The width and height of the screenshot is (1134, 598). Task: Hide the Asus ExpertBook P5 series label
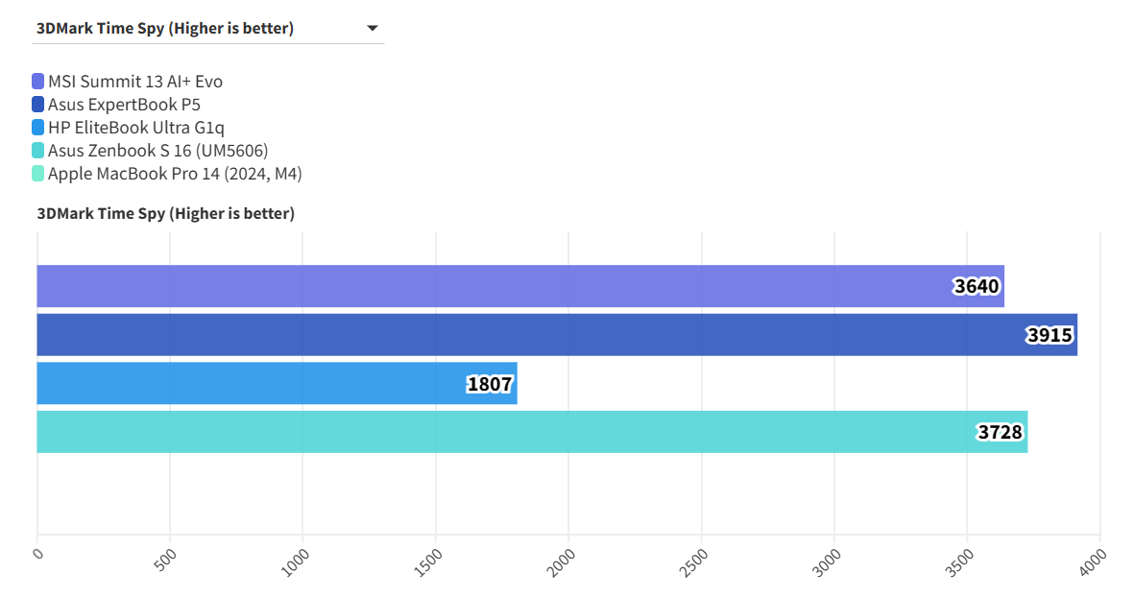pos(124,105)
